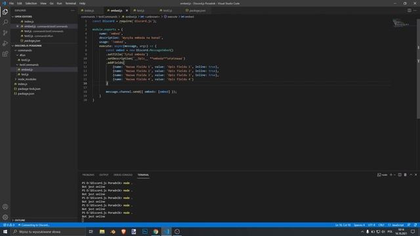Open the Selection menu
Image resolution: width=420 pixels, height=236 pixels.
pos(31,3)
